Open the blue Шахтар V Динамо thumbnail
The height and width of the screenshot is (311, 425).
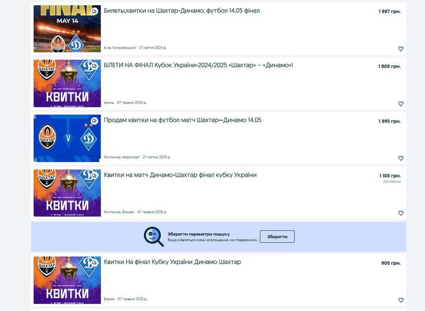coord(67,138)
